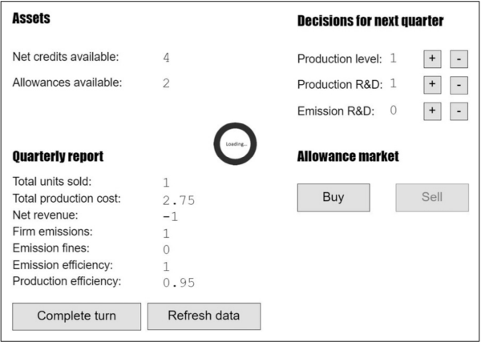Image resolution: width=481 pixels, height=342 pixels.
Task: Raise Emission R&D using plus button
Action: pyautogui.click(x=431, y=111)
